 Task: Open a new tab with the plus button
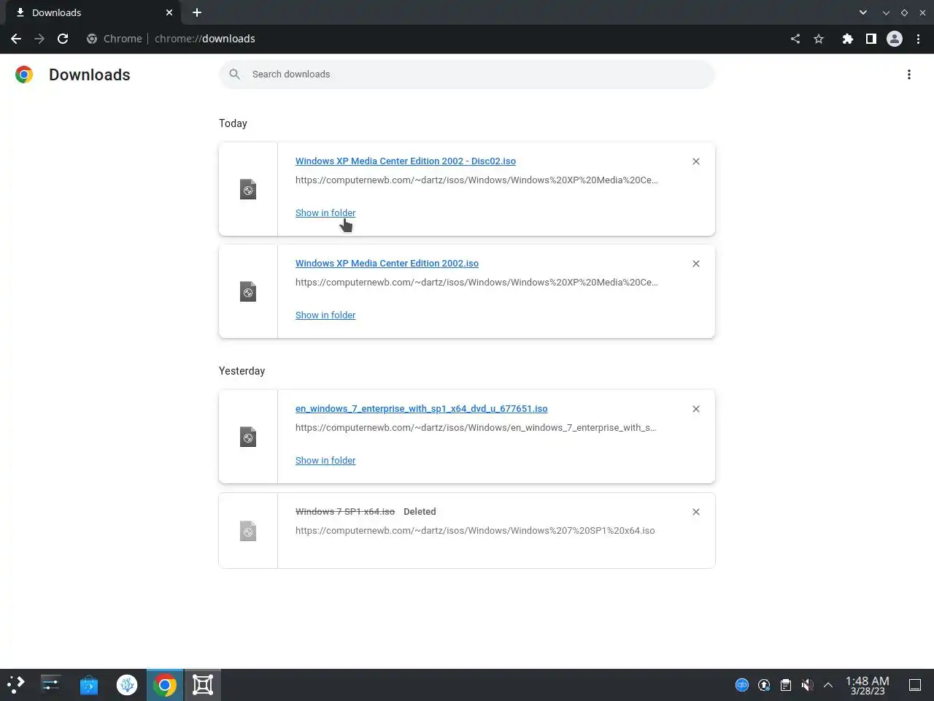pos(197,12)
